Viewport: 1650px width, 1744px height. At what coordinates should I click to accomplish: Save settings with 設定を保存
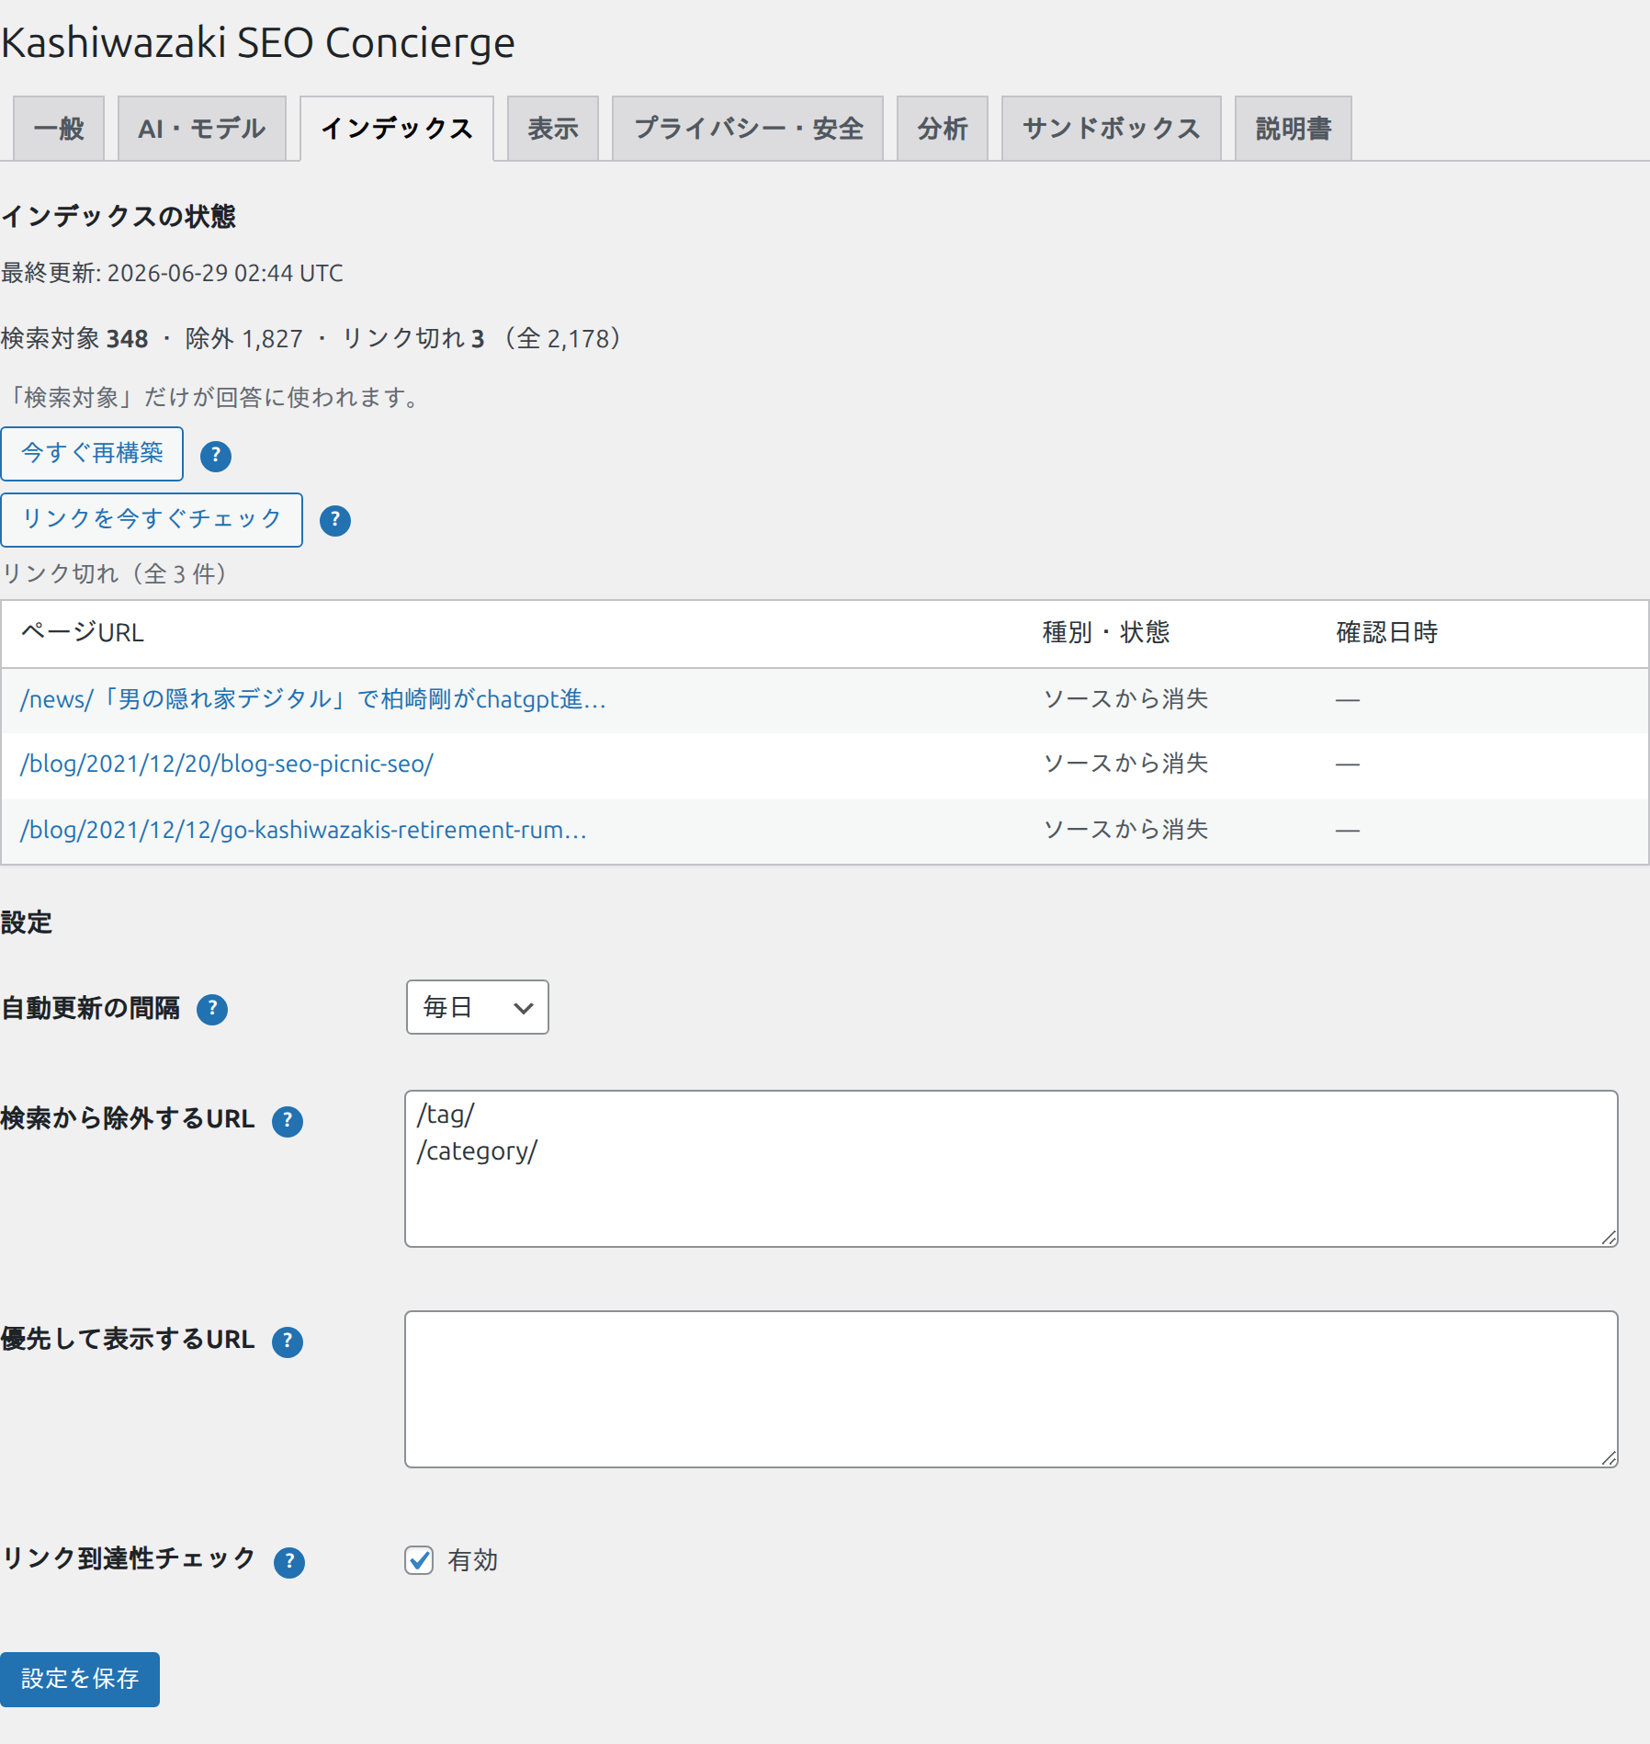pos(80,1680)
